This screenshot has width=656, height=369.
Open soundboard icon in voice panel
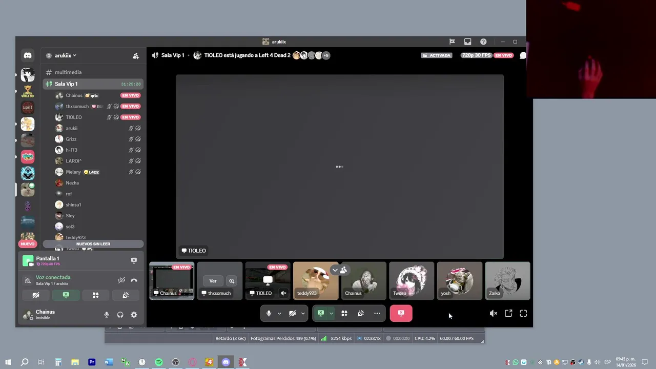click(x=126, y=295)
